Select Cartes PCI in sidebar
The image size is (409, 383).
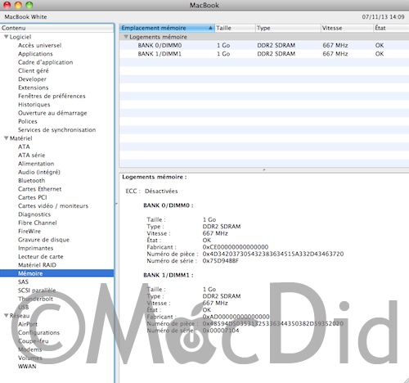33,197
